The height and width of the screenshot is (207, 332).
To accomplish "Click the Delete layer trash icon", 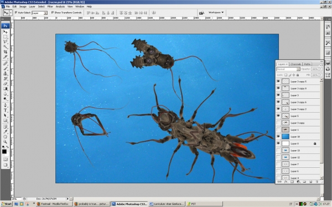I will point(317,182).
